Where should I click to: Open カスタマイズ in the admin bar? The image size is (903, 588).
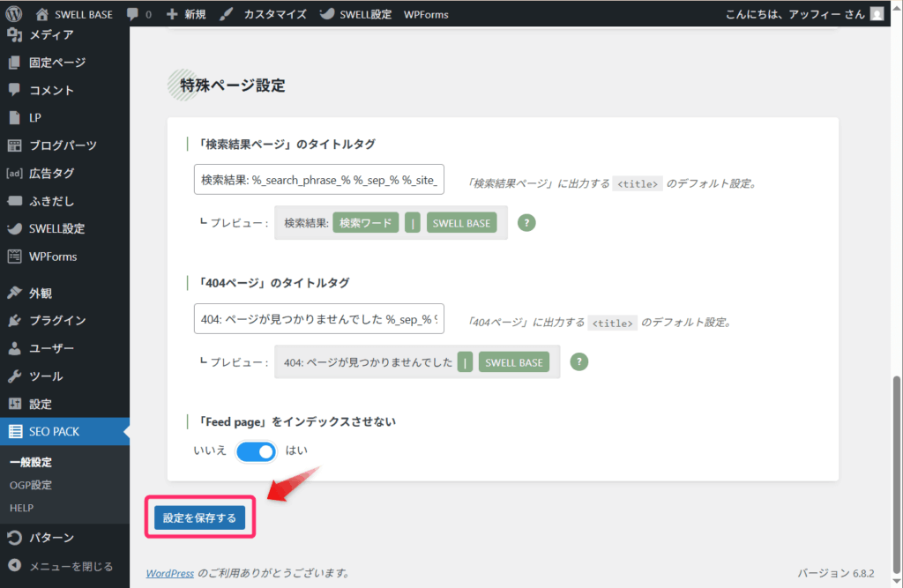[x=275, y=14]
